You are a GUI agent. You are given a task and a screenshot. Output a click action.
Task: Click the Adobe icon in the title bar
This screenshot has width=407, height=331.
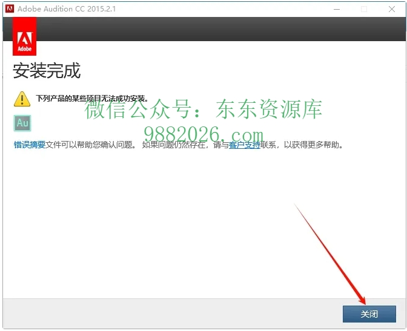pyautogui.click(x=8, y=9)
